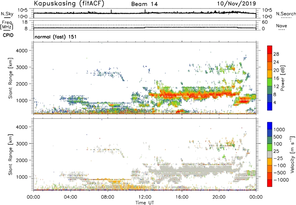
Task: Click the 'N.Search' legend label
Action: click(286, 14)
